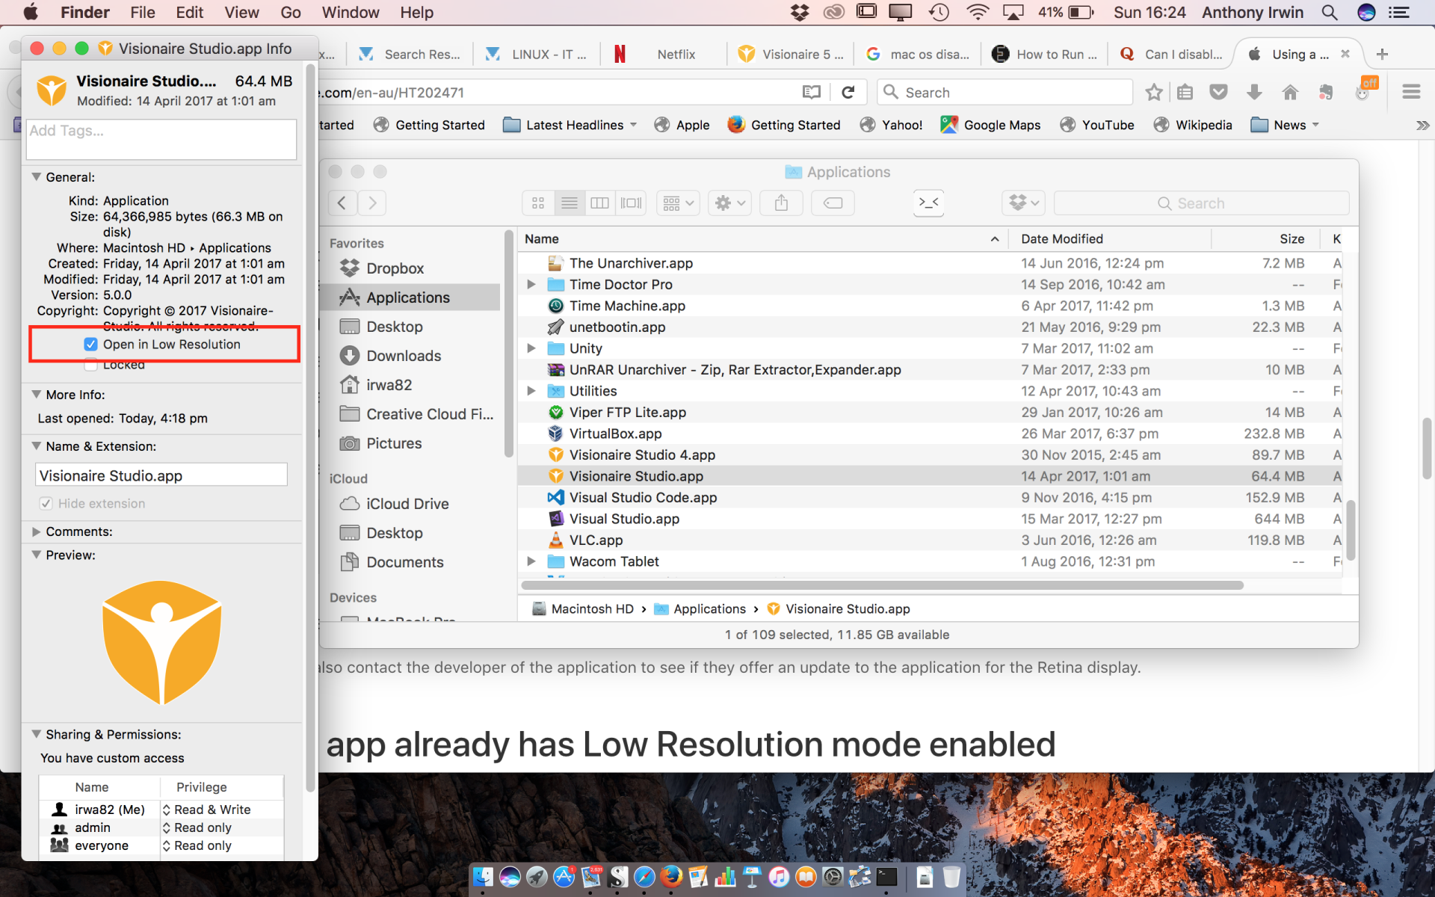1435x897 pixels.
Task: Change irwa82 privilege from Read & Write
Action: coord(206,810)
